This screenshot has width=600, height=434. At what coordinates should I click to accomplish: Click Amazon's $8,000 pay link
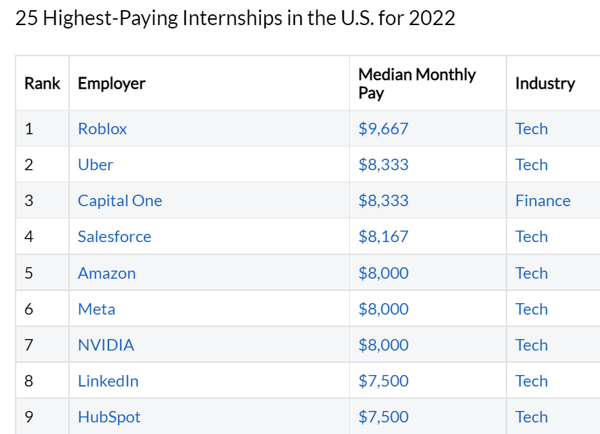[x=383, y=273]
